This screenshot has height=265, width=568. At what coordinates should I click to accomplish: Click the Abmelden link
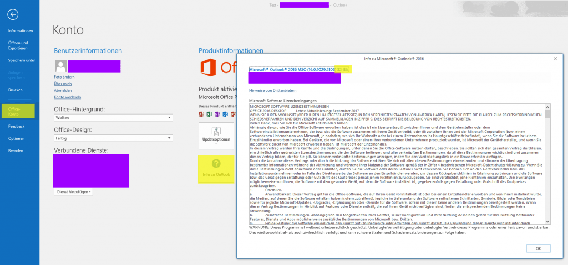[x=63, y=90]
